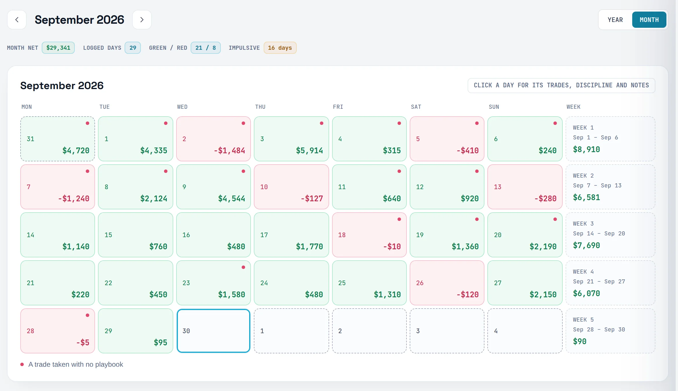Select the MONTH view toggle

[649, 20]
